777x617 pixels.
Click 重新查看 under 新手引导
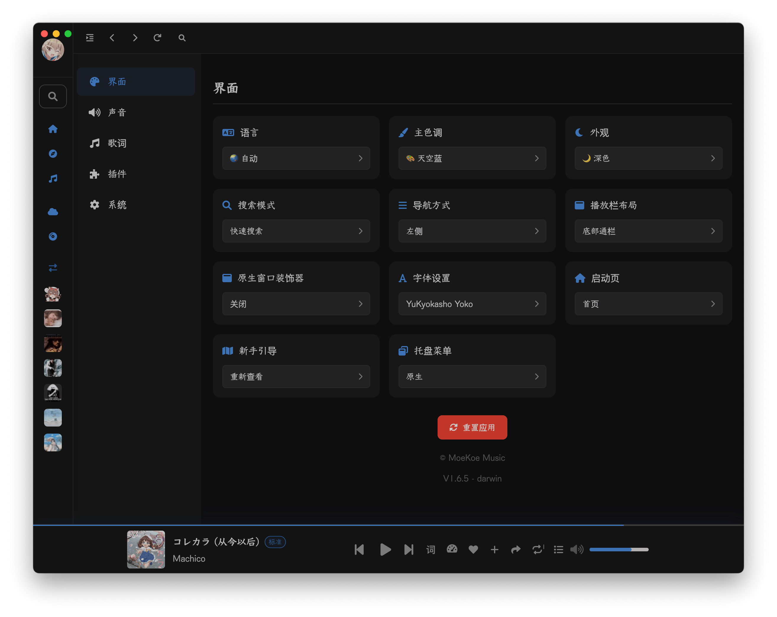click(x=296, y=377)
